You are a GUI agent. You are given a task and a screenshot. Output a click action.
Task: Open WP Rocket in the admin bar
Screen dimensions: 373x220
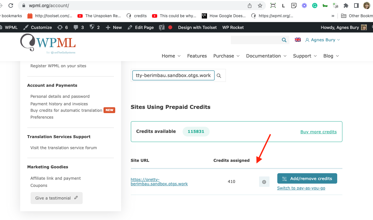click(x=233, y=27)
